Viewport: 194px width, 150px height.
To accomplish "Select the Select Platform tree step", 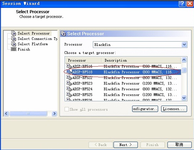I will click(33, 44).
